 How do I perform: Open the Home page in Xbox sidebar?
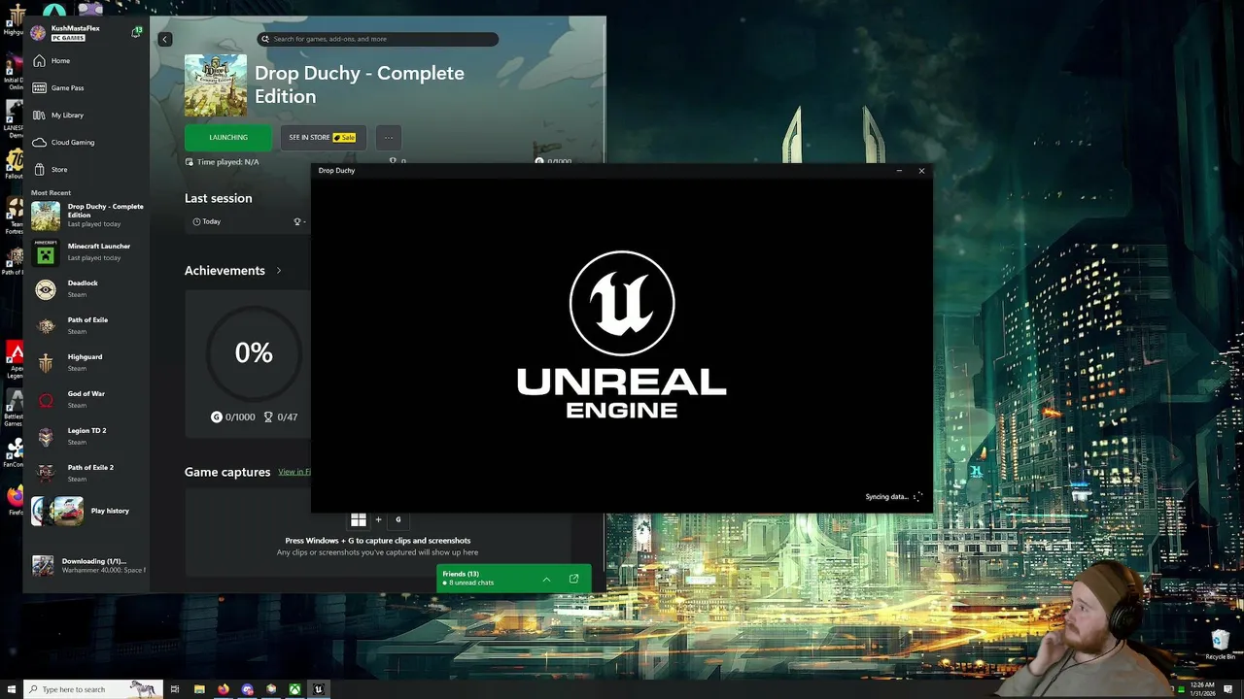[87, 60]
